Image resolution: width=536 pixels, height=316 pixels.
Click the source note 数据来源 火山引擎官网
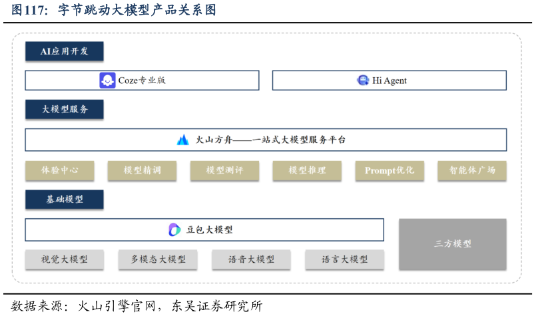tap(136, 306)
